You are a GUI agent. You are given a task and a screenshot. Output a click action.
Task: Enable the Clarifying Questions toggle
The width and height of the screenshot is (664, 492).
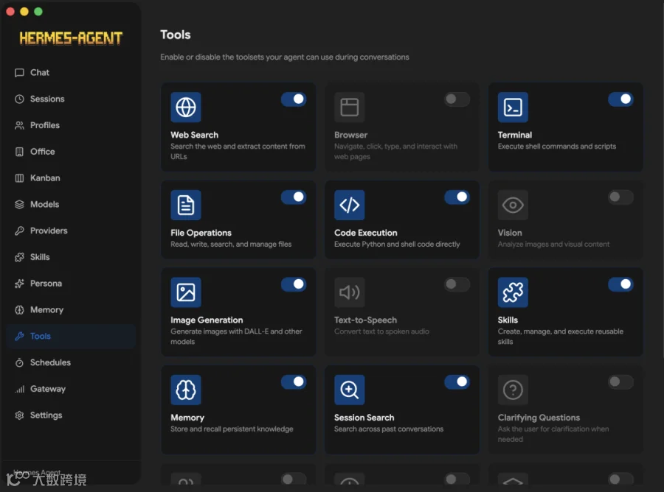tap(620, 382)
